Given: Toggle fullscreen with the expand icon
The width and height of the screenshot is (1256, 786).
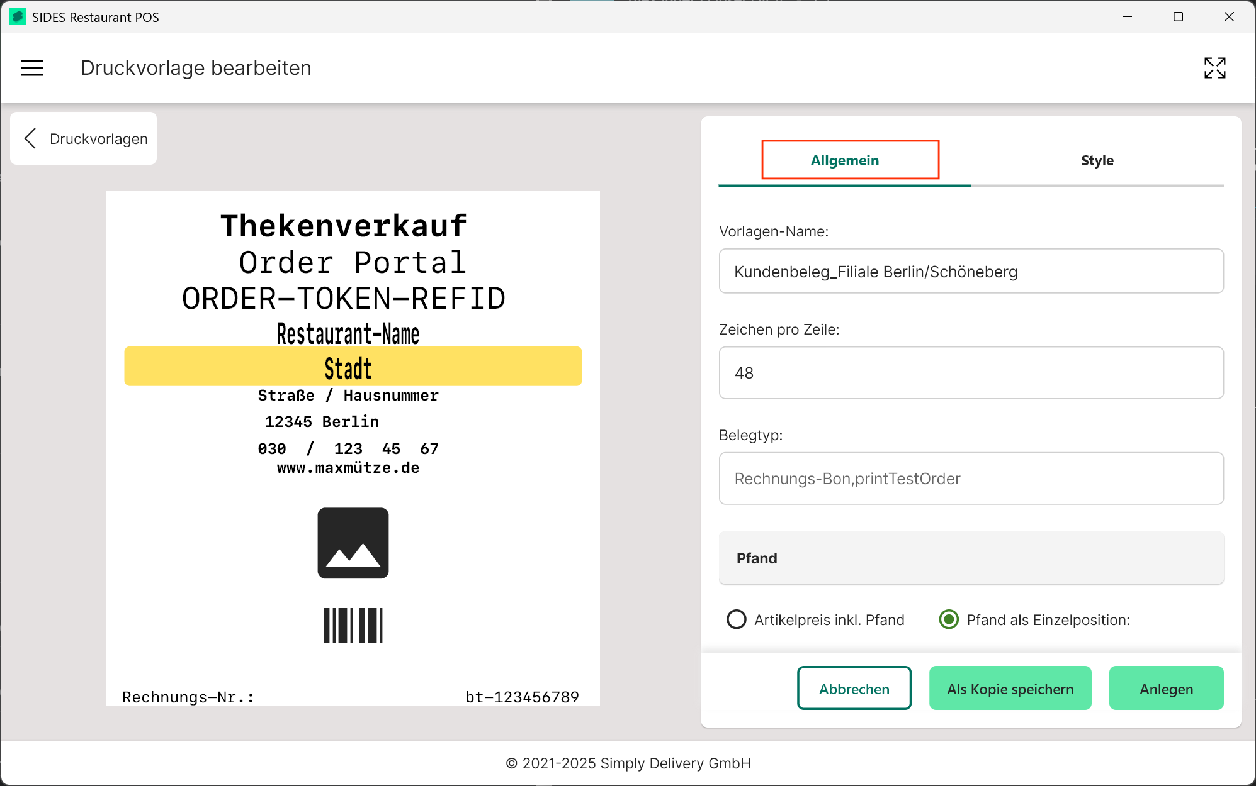Looking at the screenshot, I should [1214, 68].
